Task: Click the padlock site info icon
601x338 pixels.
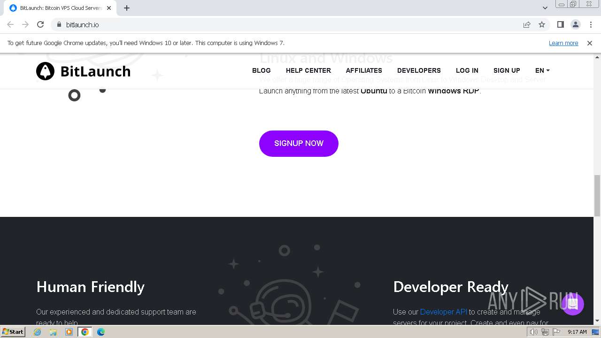Action: coord(59,24)
